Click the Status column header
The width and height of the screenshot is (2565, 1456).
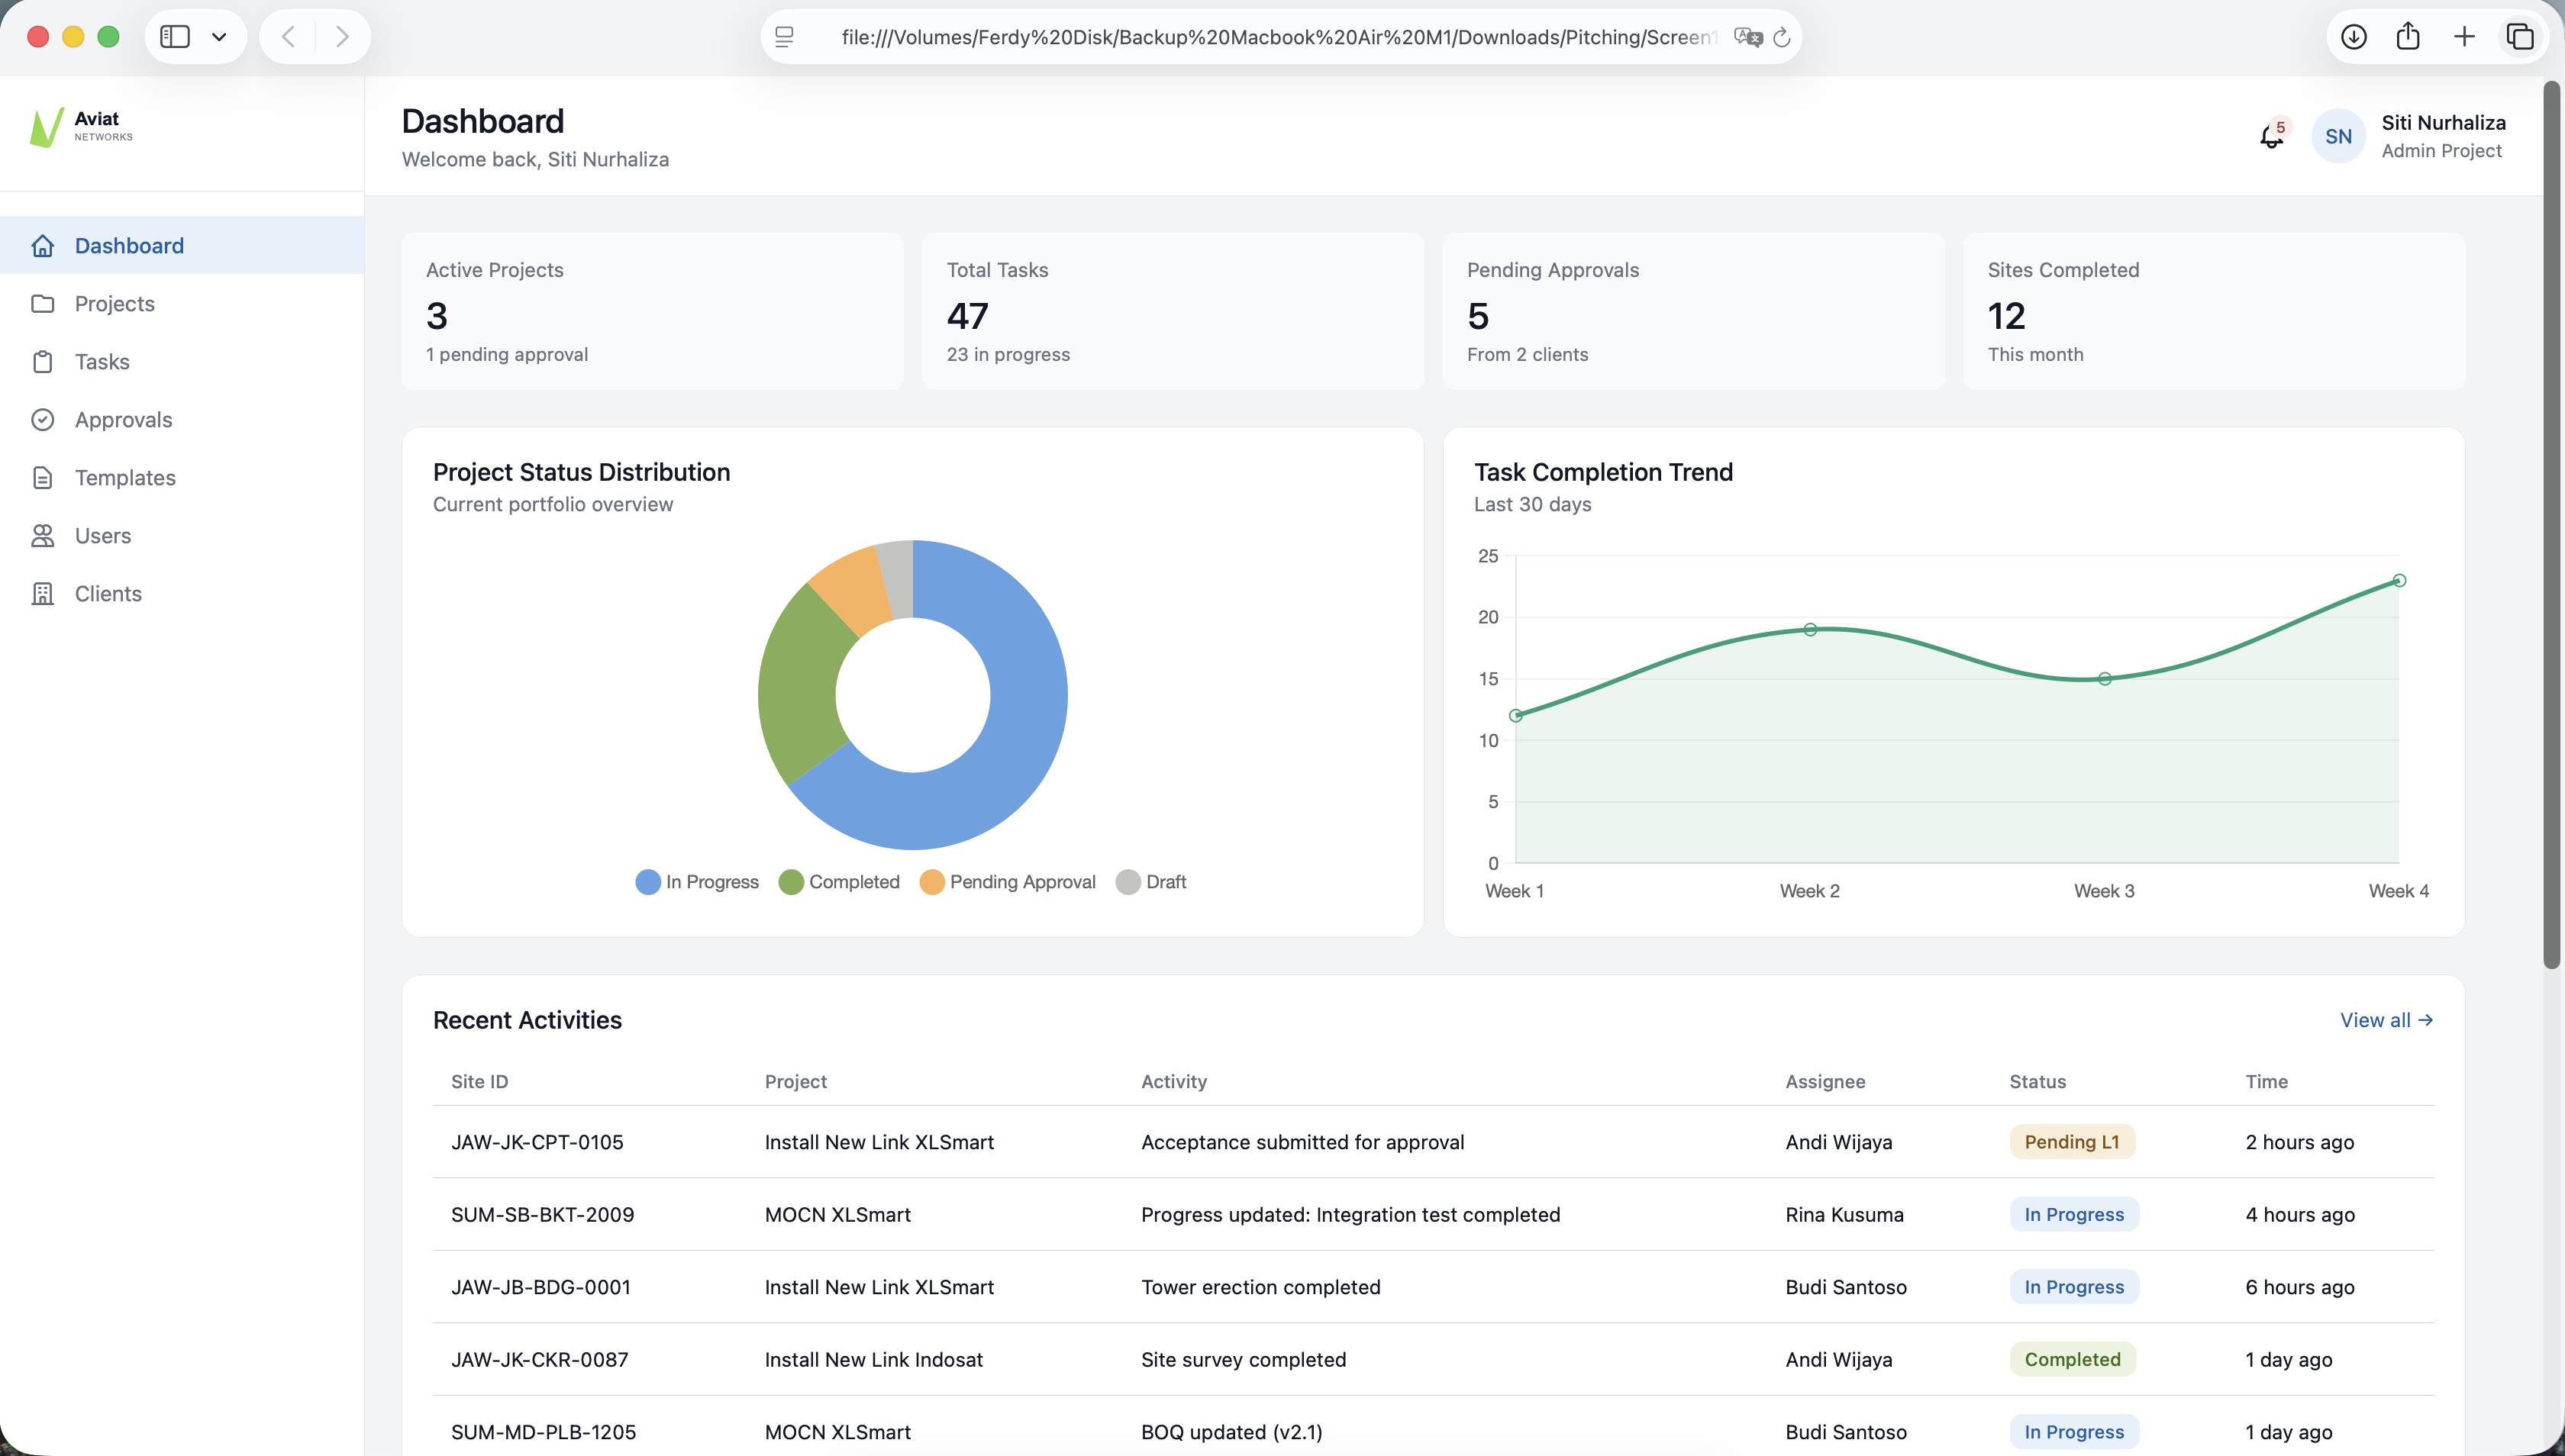point(2037,1081)
